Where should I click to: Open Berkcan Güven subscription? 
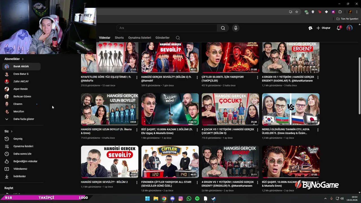pos(21,96)
